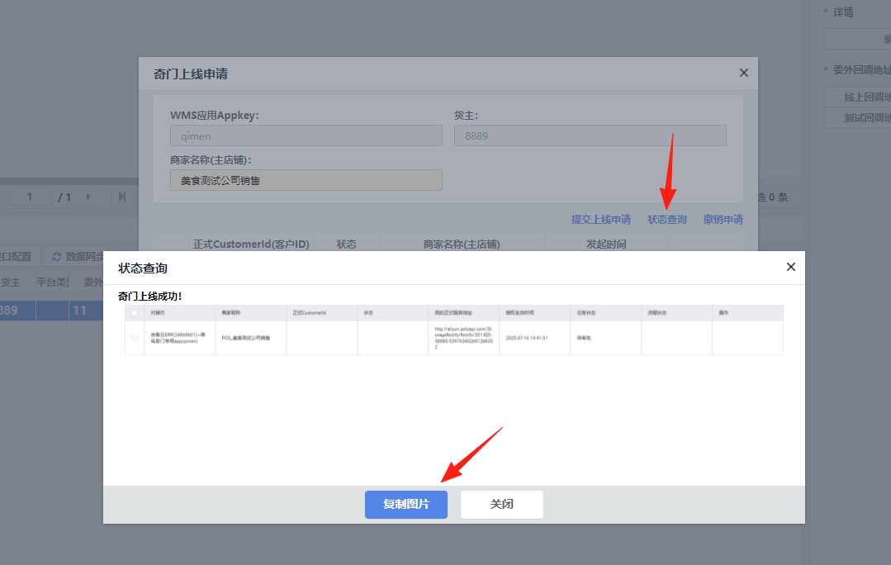Screen dimensions: 891x565
Task: Click the 提交上线申请 link
Action: click(x=600, y=220)
